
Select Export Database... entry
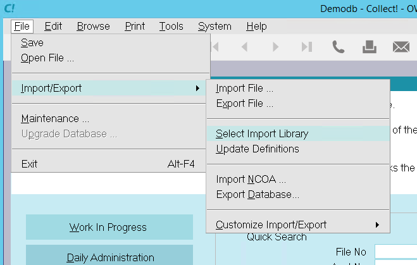pos(298,194)
